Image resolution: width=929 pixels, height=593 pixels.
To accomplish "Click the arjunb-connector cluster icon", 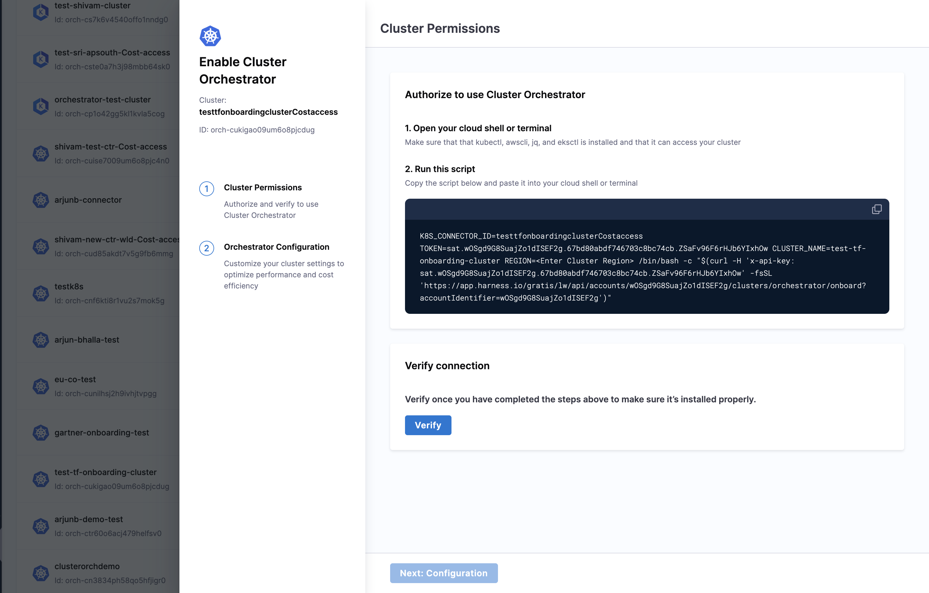I will tap(41, 200).
